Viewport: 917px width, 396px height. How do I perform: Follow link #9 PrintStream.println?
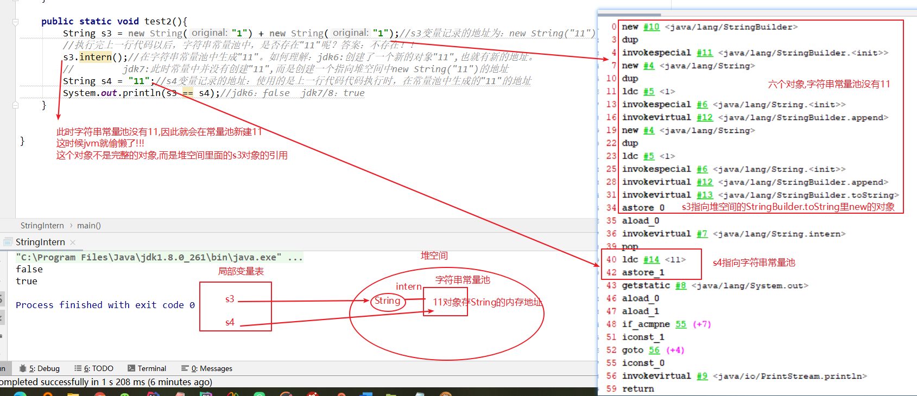(702, 375)
